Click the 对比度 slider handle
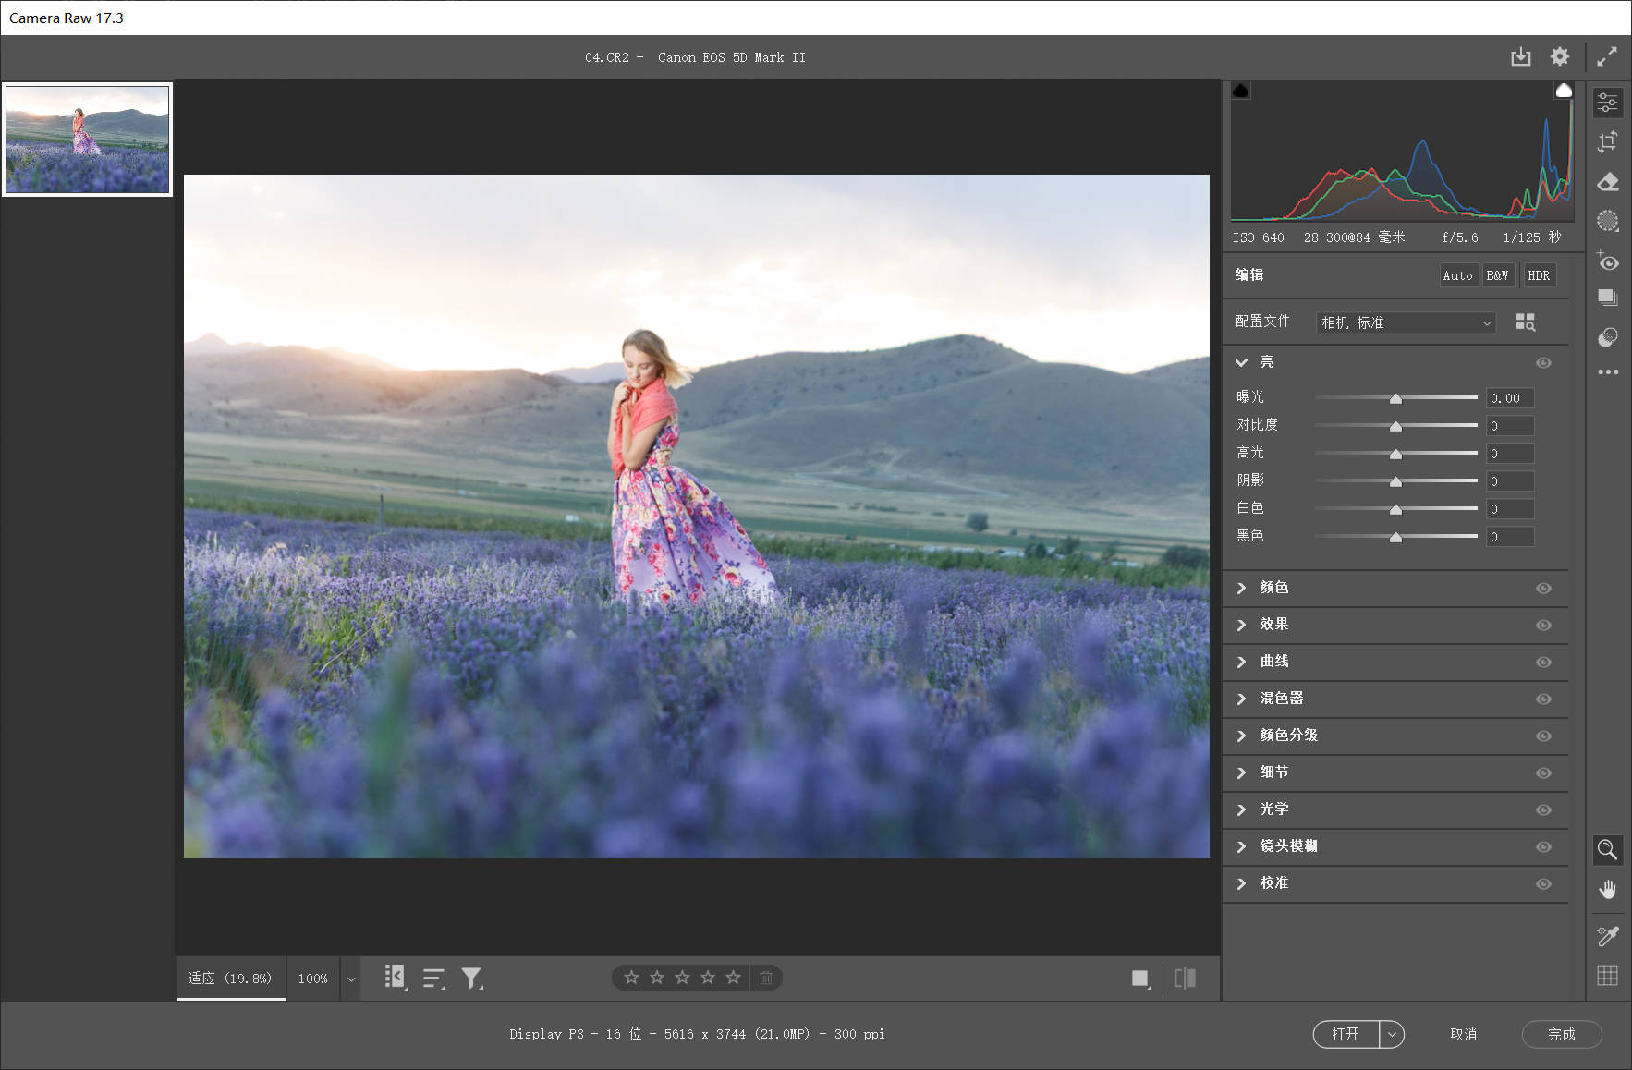Viewport: 1632px width, 1070px height. pos(1395,426)
